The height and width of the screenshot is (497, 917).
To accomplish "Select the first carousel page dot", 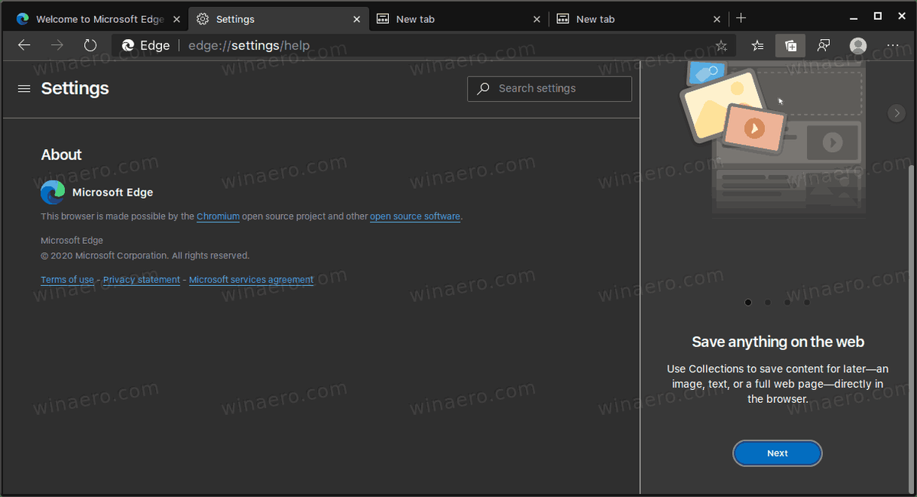I will point(748,303).
